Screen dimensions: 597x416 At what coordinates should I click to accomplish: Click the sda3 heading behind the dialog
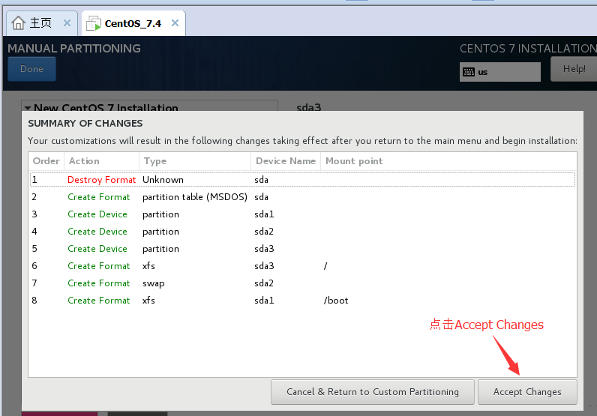309,107
